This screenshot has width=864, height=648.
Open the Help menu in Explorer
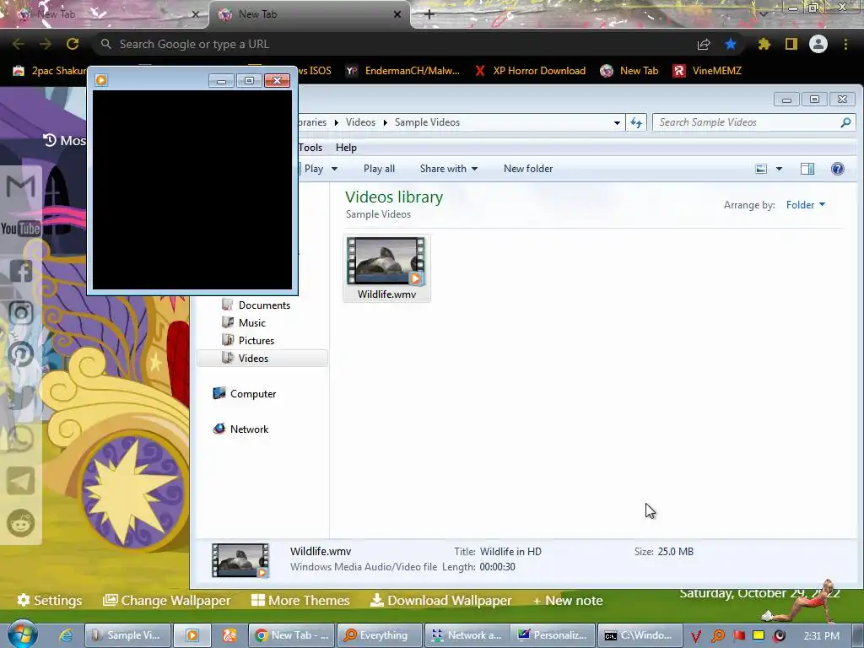point(346,148)
